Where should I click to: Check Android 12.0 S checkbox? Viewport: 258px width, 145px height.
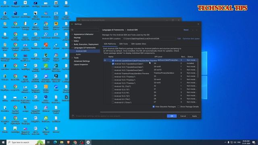113,89
